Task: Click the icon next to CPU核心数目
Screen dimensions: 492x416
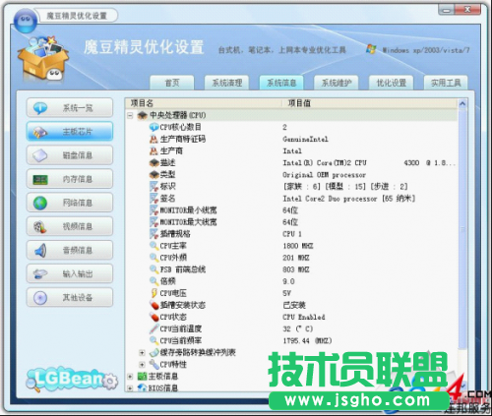Action: (x=154, y=127)
